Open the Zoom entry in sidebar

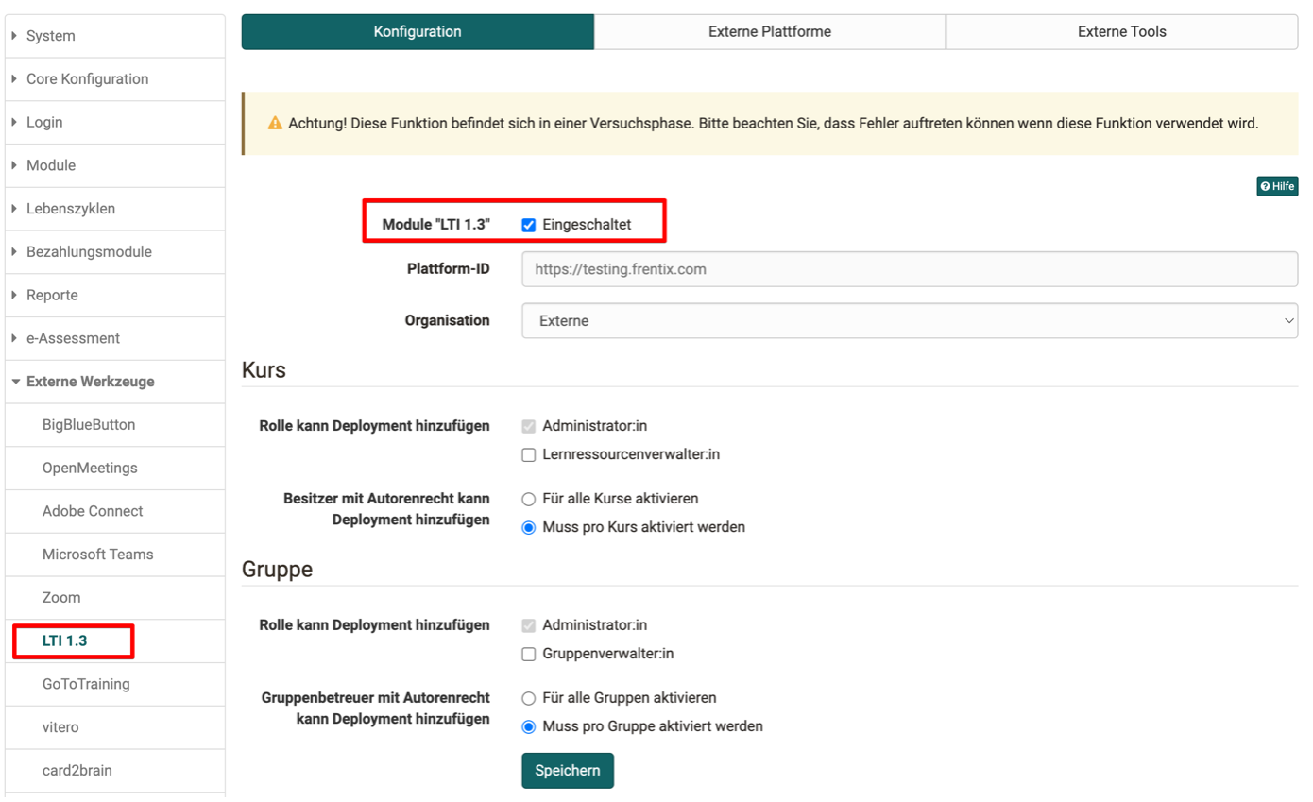tap(61, 598)
